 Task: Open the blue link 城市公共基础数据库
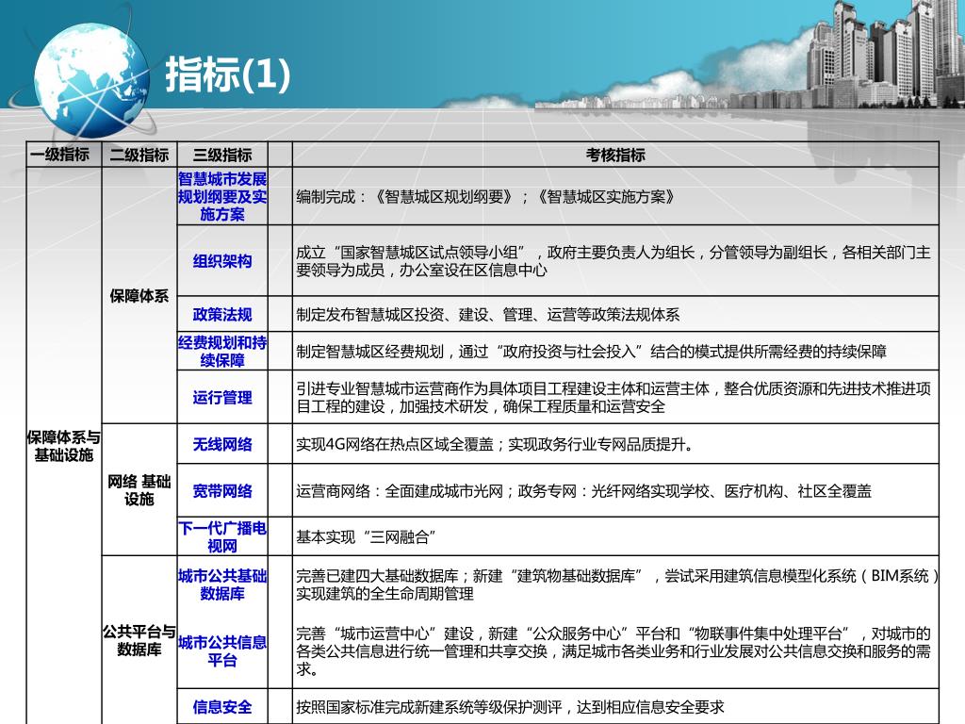click(x=222, y=584)
